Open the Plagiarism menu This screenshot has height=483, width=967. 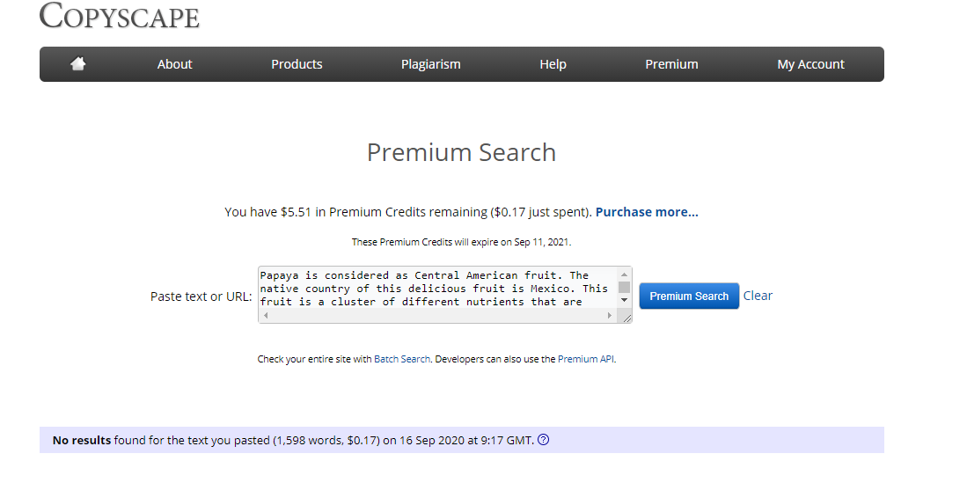[430, 64]
